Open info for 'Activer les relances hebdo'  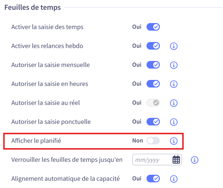click(173, 46)
